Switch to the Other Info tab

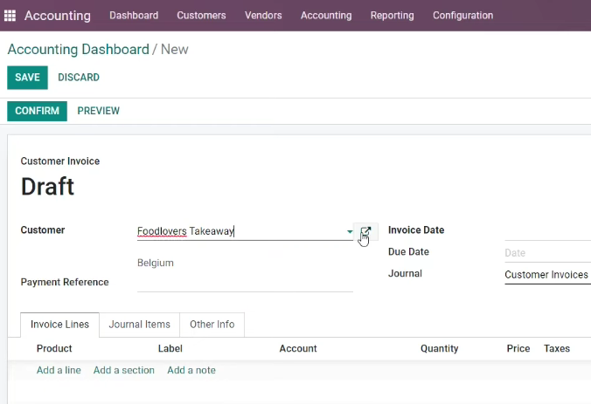(x=212, y=325)
